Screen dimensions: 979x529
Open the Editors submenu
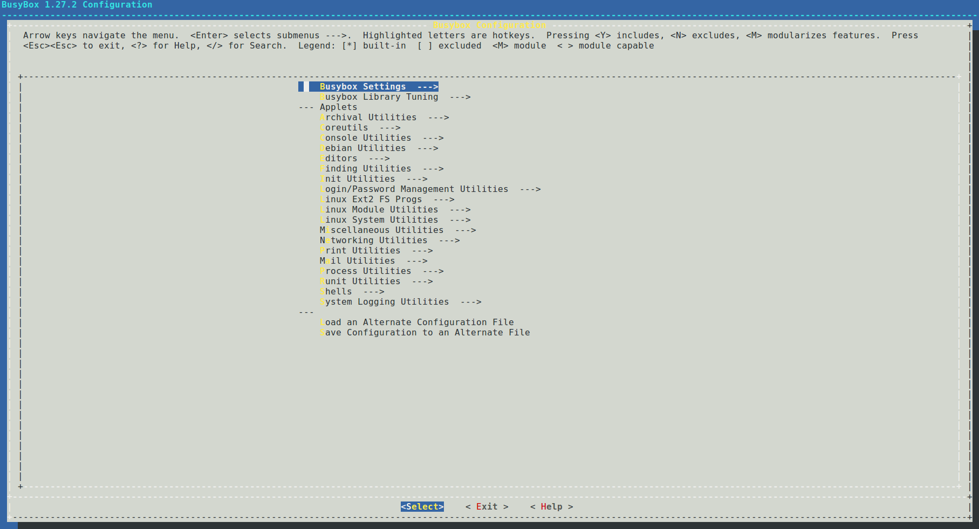354,159
